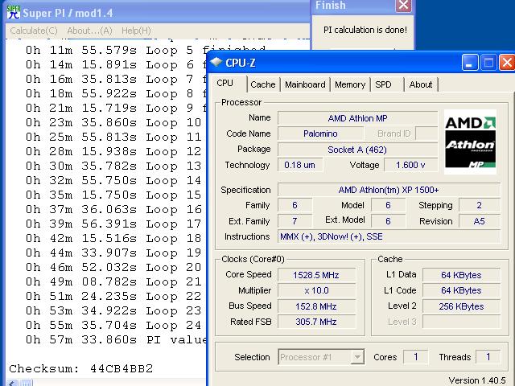Click the CPU-Z diamond icon in title bar
The height and width of the screenshot is (386, 515).
click(216, 62)
